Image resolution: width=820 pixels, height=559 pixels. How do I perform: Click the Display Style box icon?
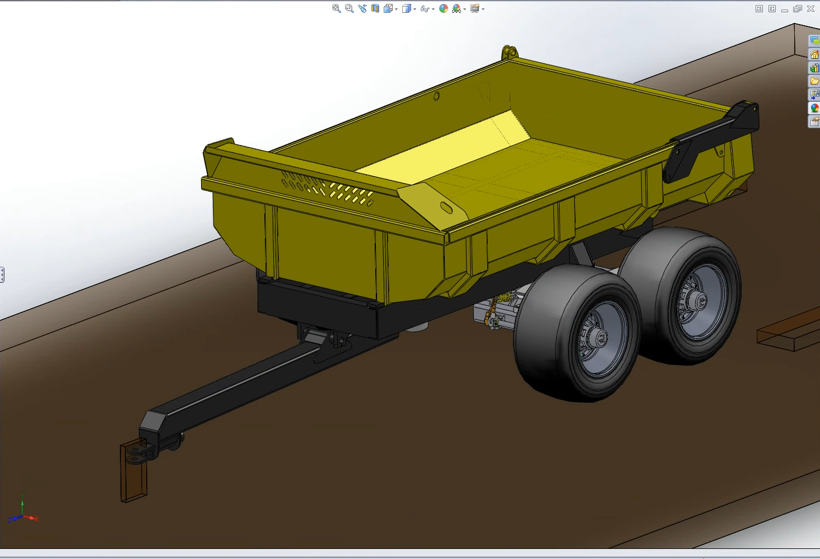407,8
